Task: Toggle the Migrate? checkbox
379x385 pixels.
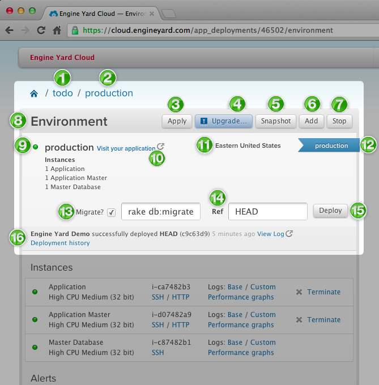Action: point(112,212)
